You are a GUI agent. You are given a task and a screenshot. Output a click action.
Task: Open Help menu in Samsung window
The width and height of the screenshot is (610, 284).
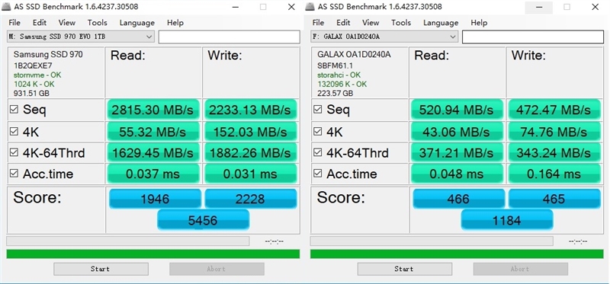point(175,23)
